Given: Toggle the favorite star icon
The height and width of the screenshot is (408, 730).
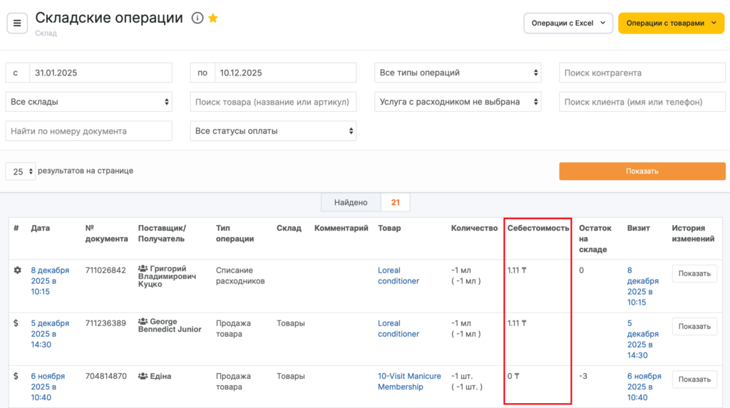Looking at the screenshot, I should coord(213,19).
